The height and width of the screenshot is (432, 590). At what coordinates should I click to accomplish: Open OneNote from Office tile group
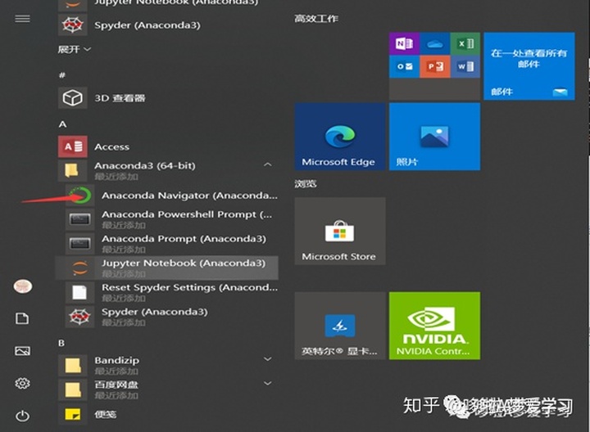(x=404, y=43)
